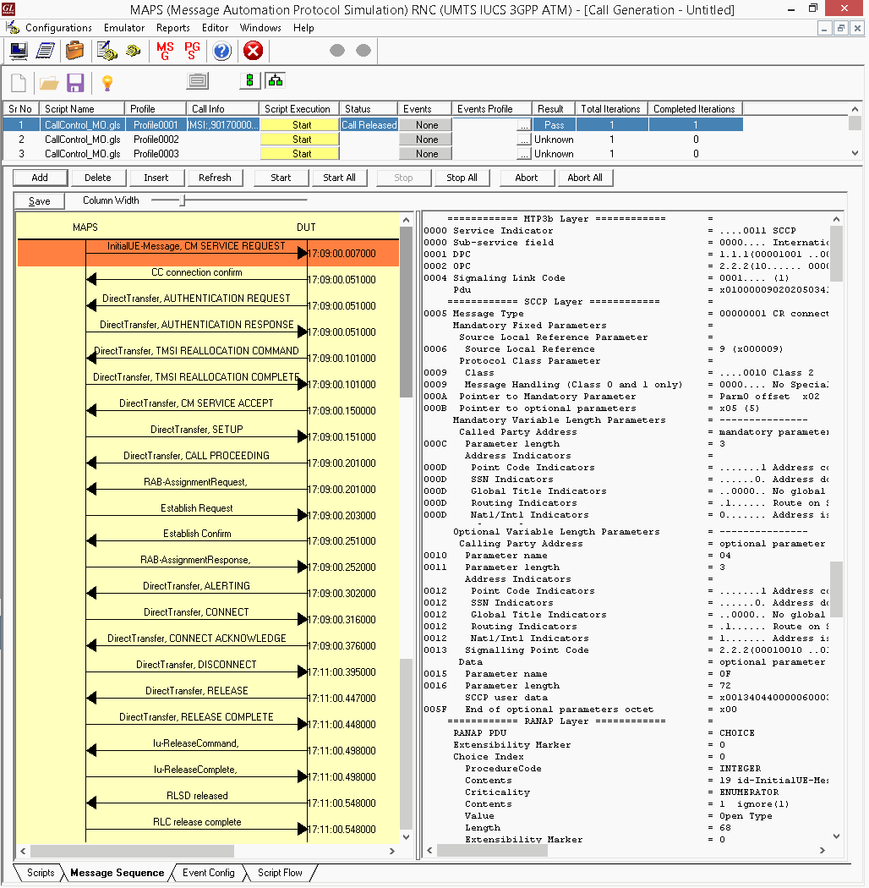Click the Start All button
This screenshot has height=888, width=869.
(340, 178)
